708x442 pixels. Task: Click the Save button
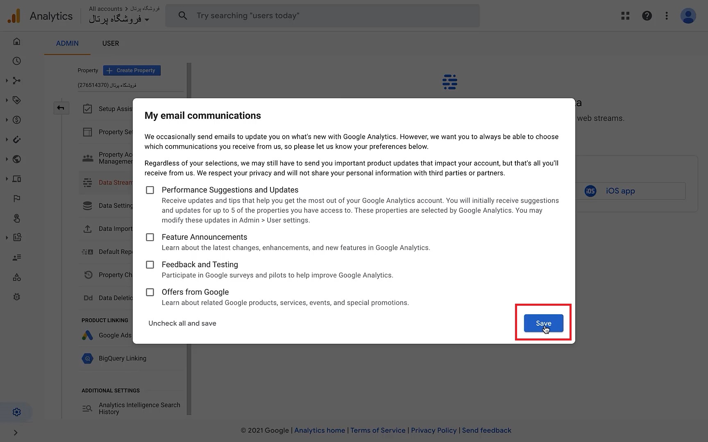click(543, 323)
